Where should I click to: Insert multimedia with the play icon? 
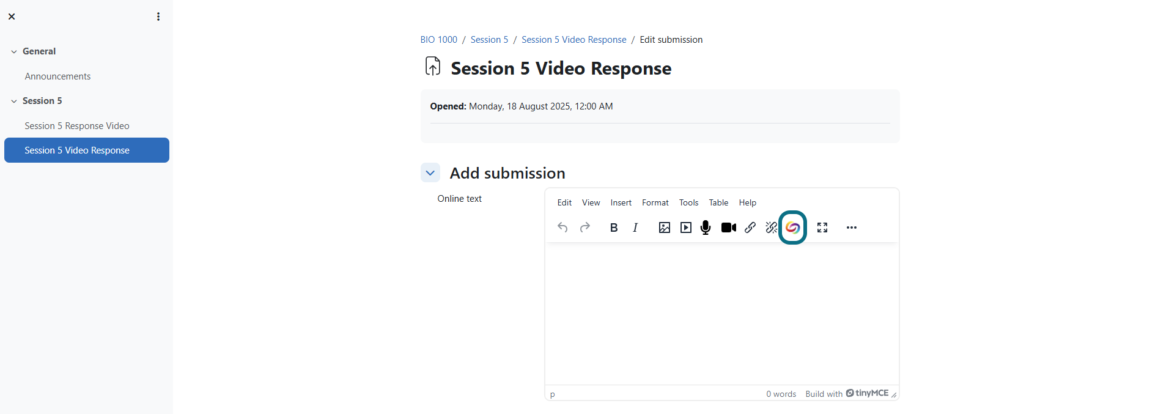coord(686,227)
